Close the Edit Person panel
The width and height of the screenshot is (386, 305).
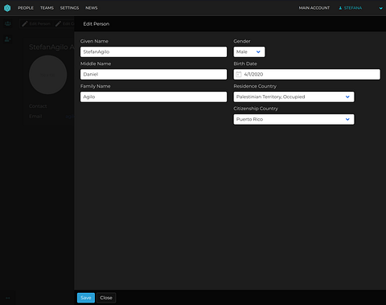click(x=106, y=298)
